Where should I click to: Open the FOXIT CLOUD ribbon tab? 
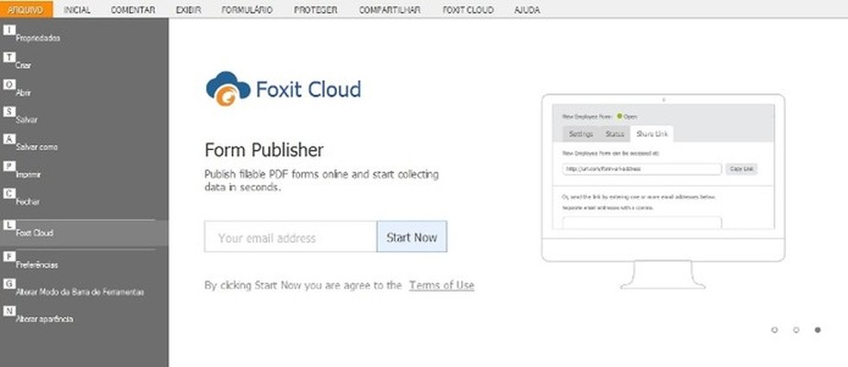pos(468,9)
